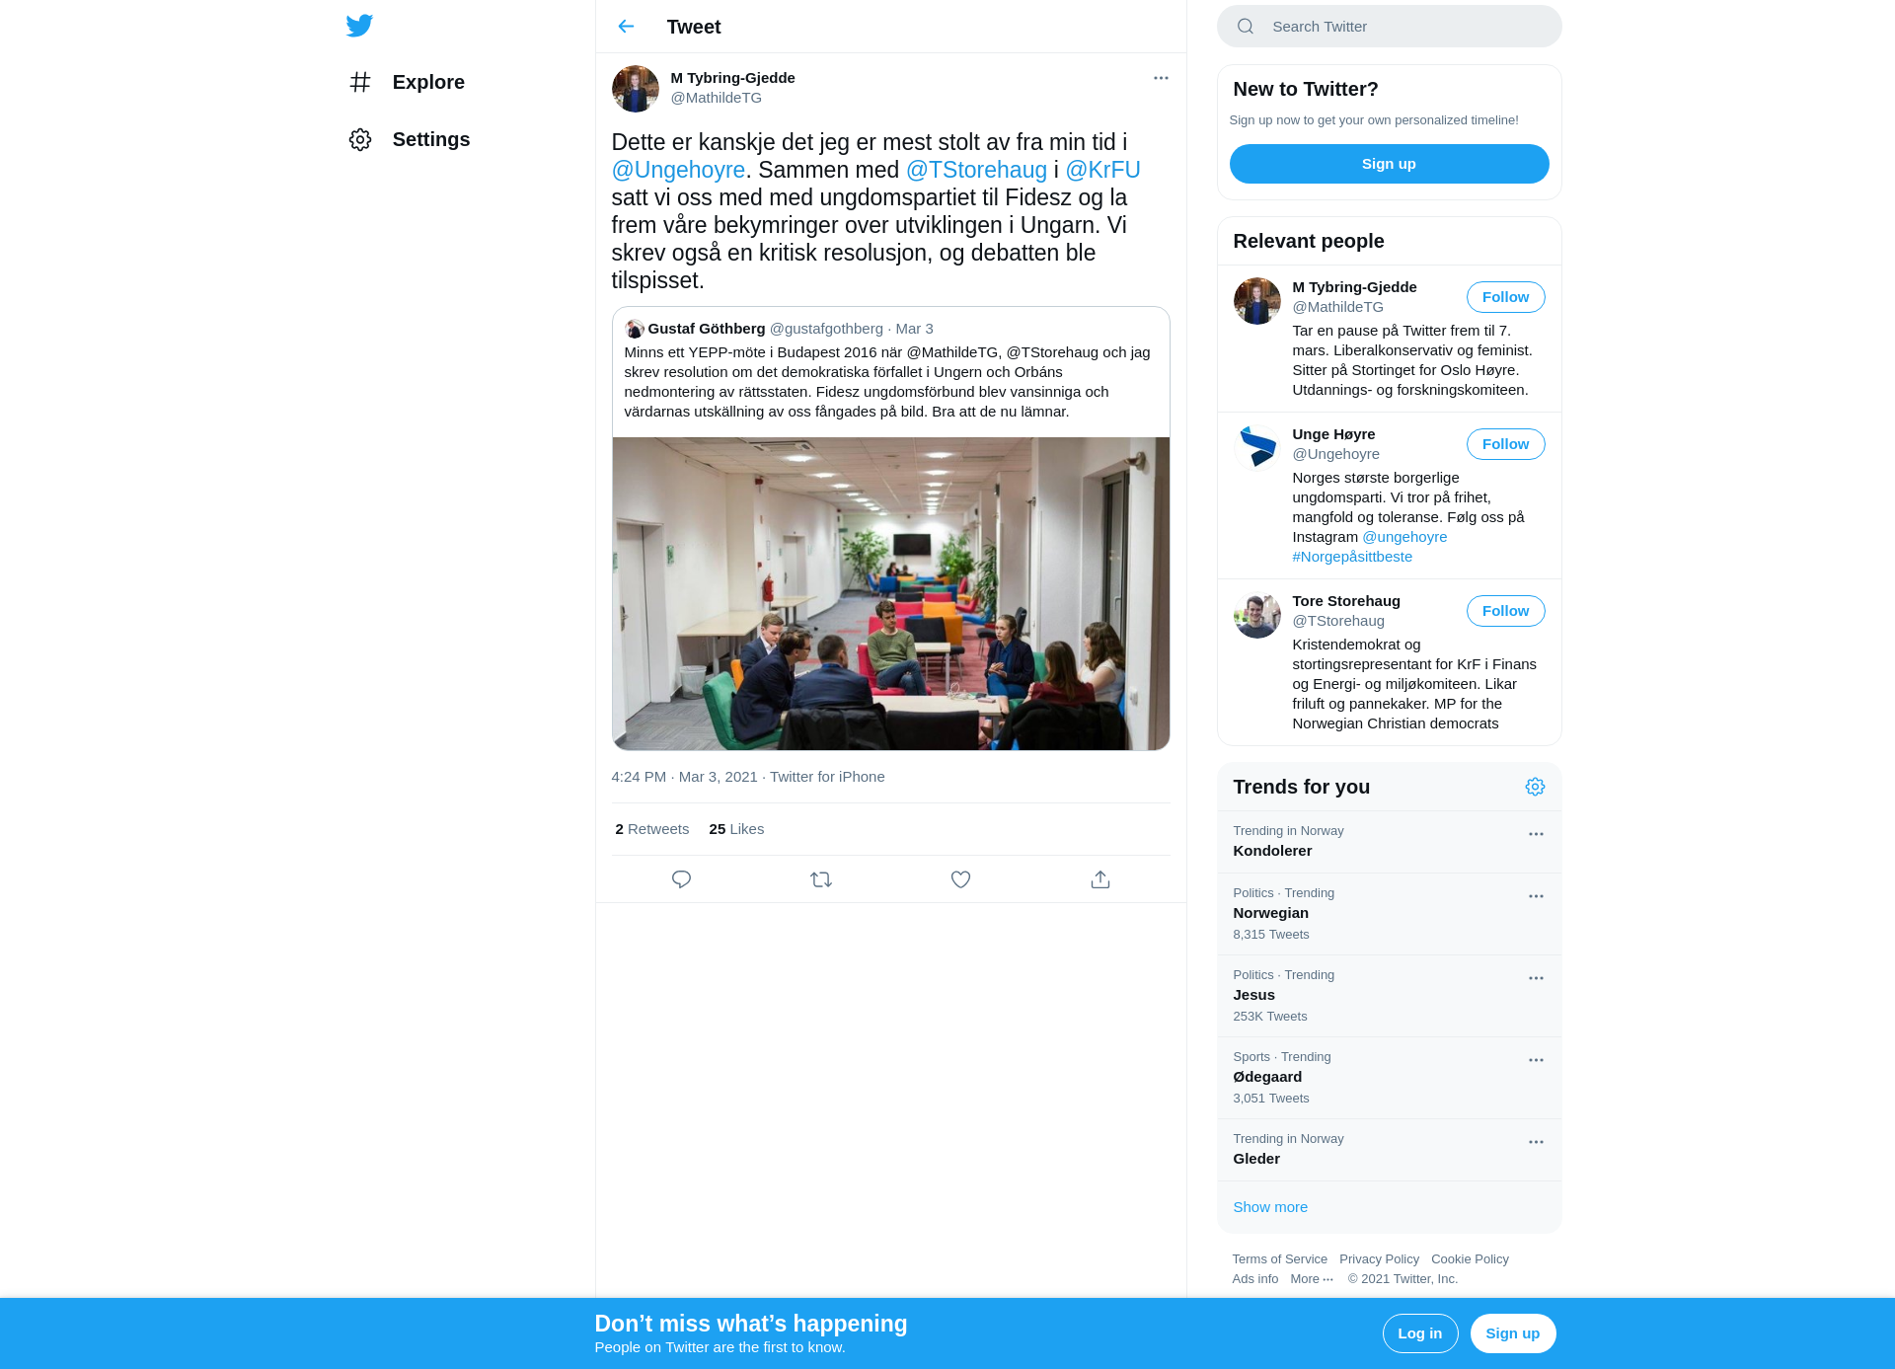Screen dimensions: 1895x1369
Task: Open Explore hashtag menu item
Action: (407, 82)
